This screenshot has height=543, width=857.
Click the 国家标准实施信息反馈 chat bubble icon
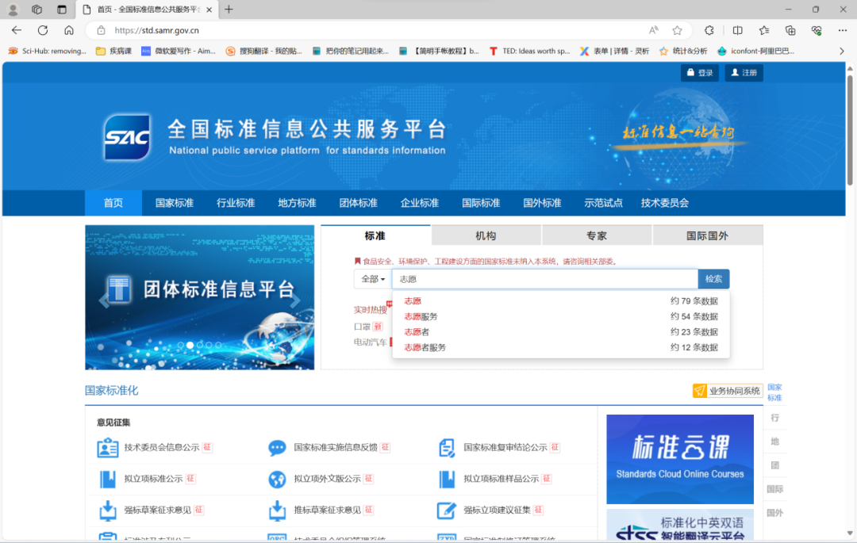(x=277, y=448)
